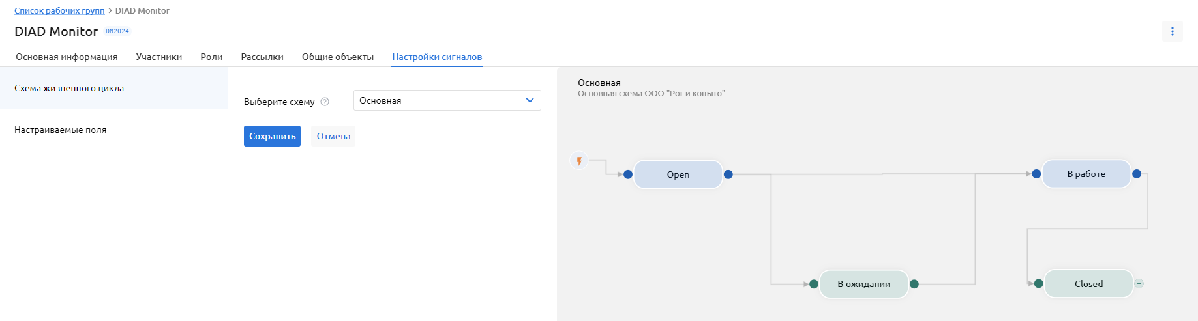The width and height of the screenshot is (1198, 321).
Task: Click the output port of В работе node
Action: [x=1137, y=174]
